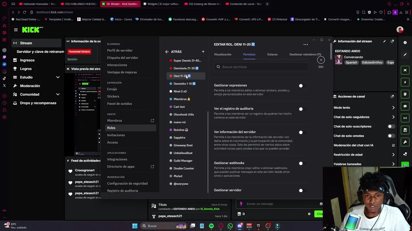
Task: Click the lightning bolt sidebar icon
Action: coord(405,82)
